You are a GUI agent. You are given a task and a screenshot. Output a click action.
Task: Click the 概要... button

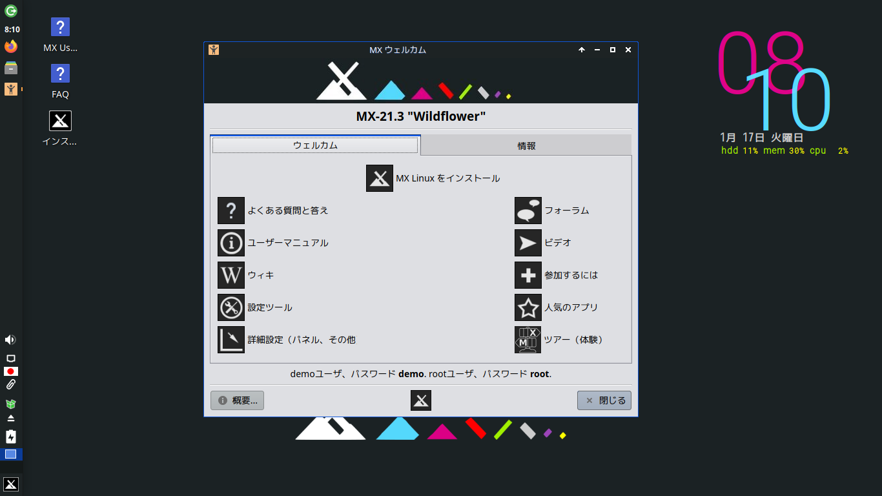[237, 400]
